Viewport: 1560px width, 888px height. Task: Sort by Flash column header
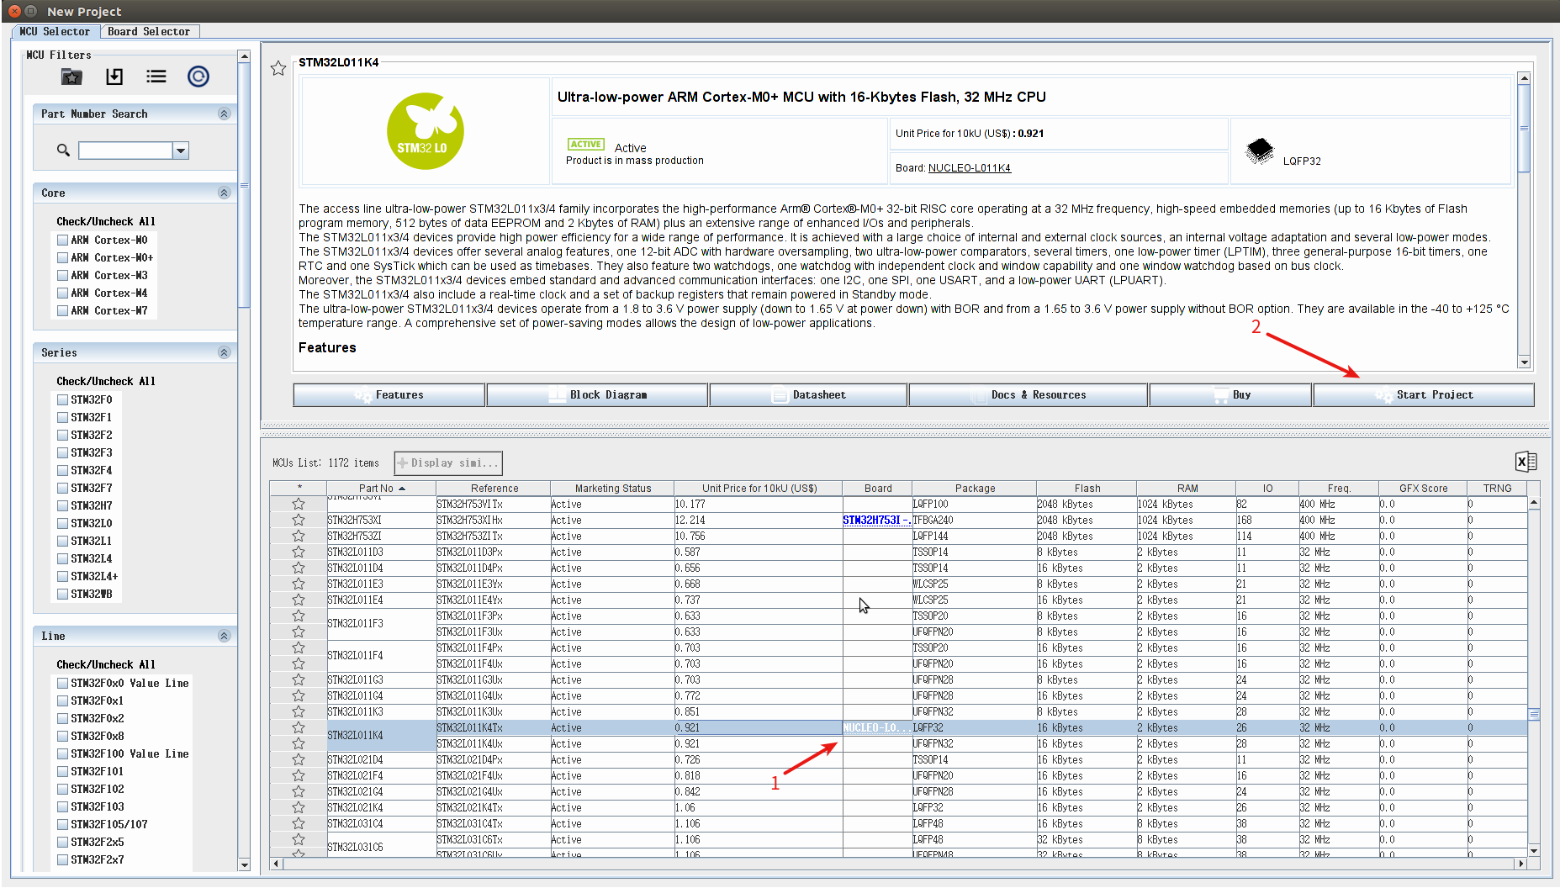click(1087, 488)
